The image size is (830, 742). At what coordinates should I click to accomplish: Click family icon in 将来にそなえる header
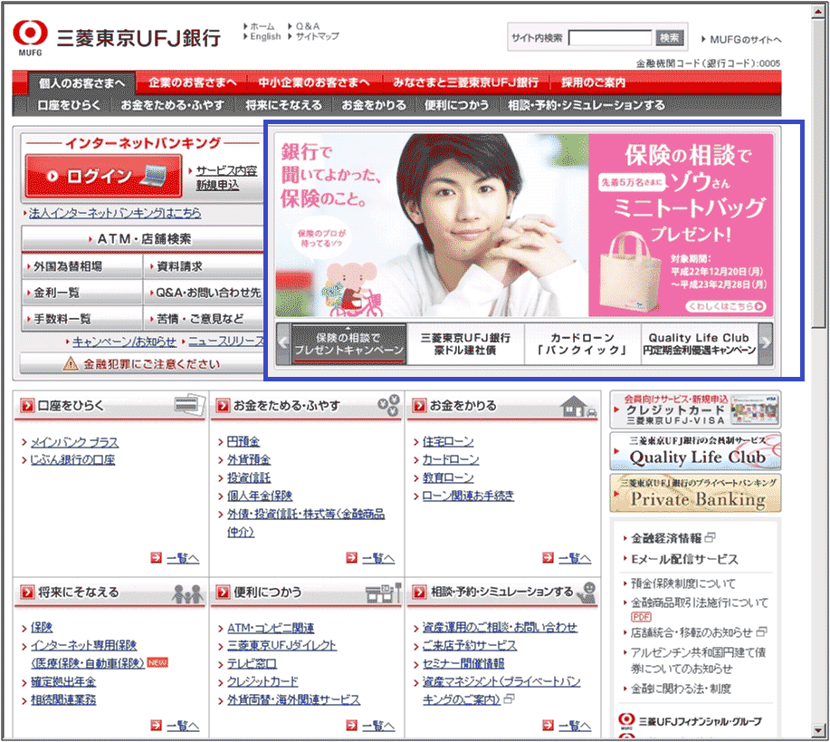(187, 593)
